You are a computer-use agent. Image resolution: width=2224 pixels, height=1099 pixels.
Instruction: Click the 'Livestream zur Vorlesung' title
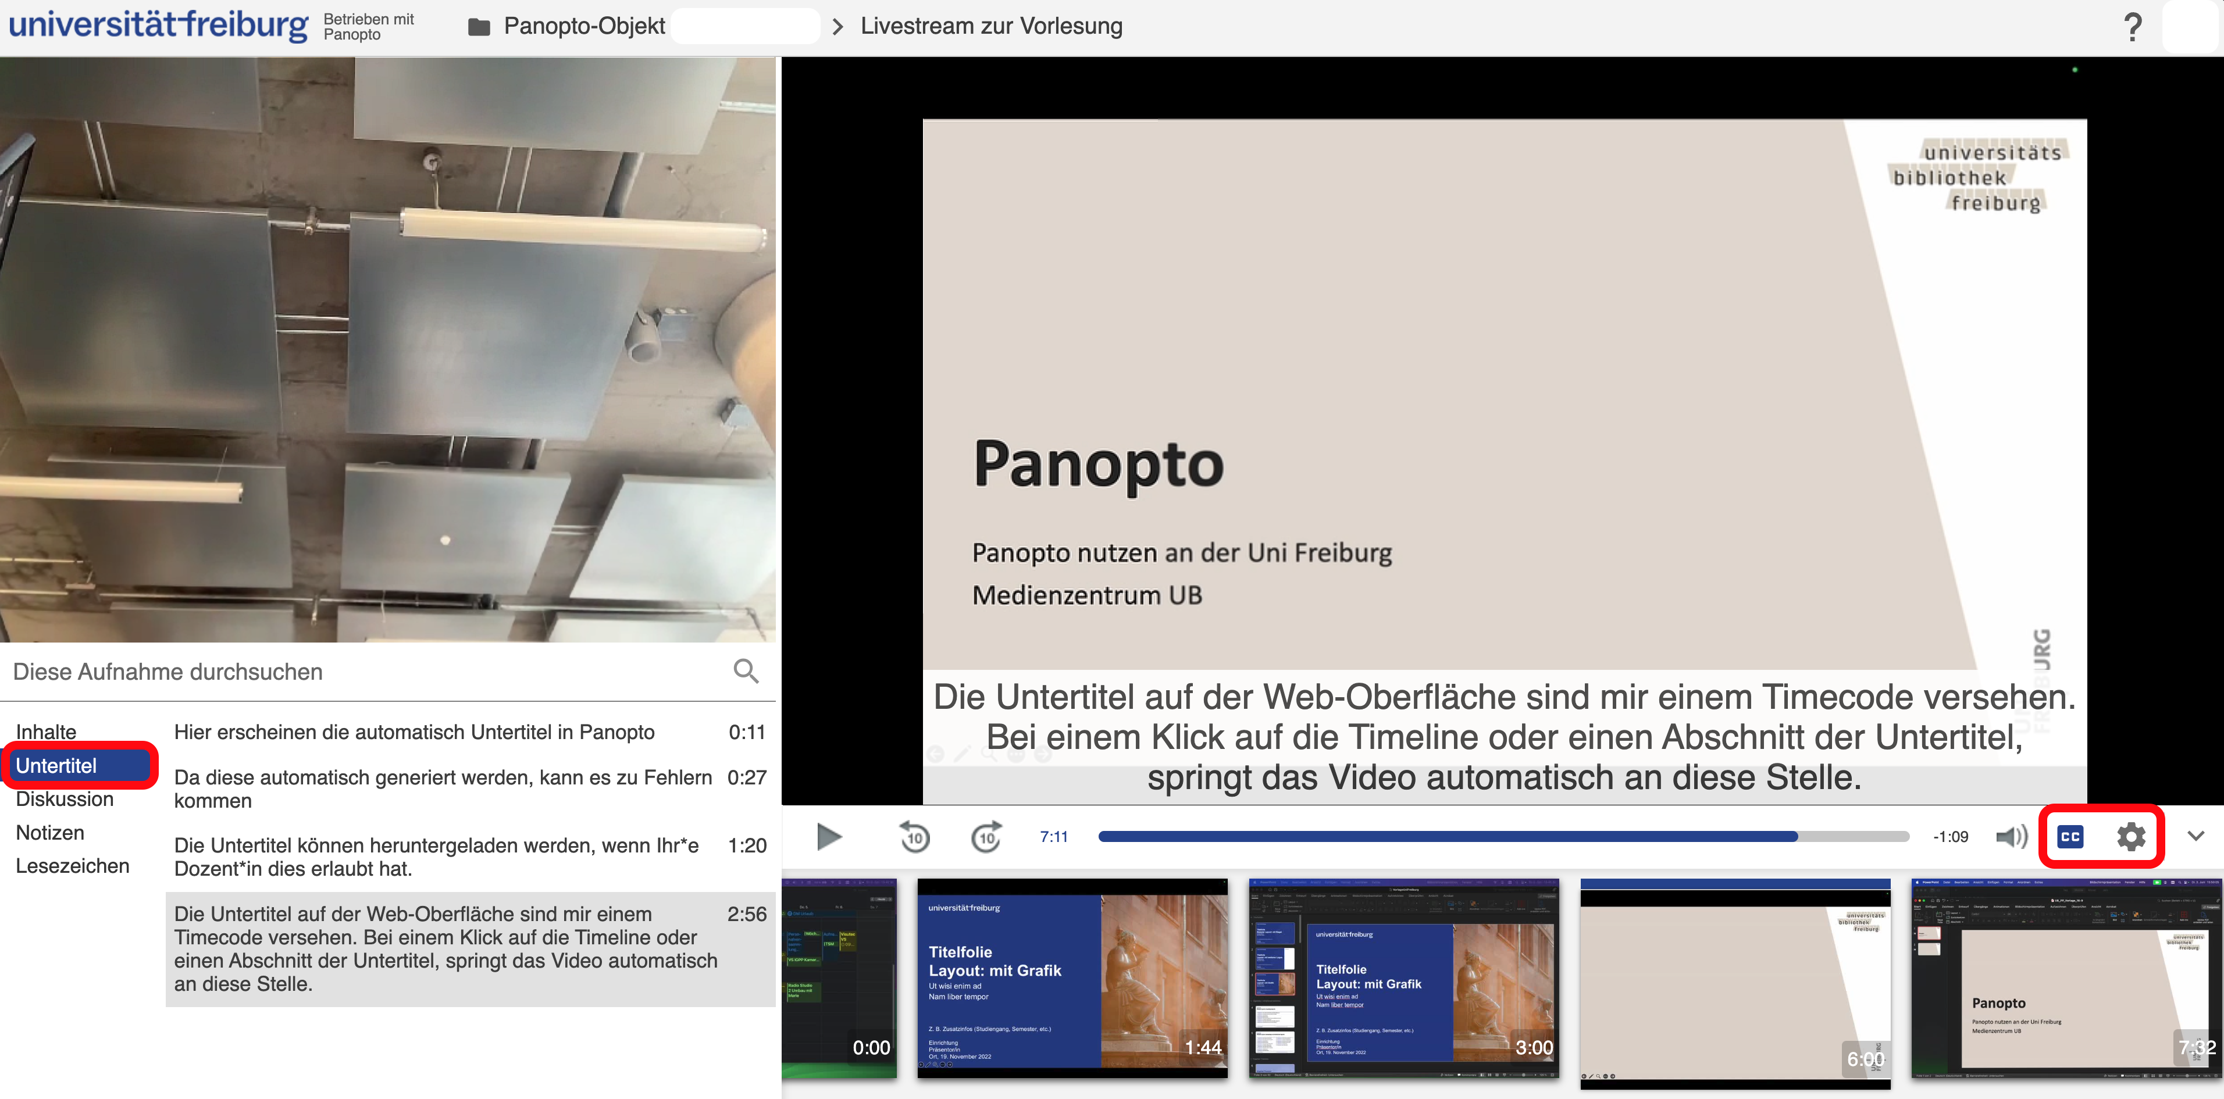pos(991,26)
